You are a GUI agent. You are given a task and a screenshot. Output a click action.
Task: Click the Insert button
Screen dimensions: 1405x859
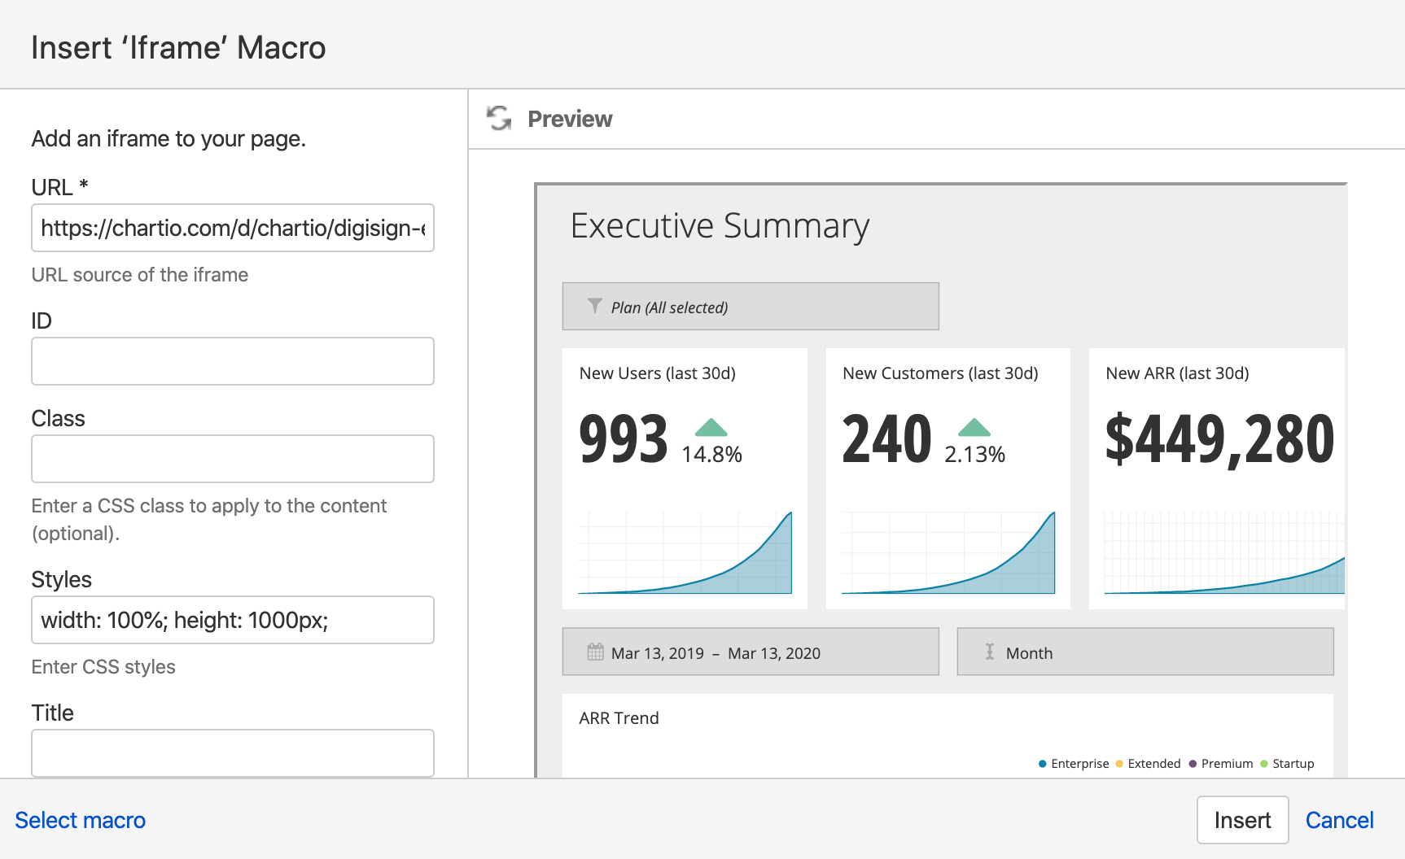click(1242, 820)
